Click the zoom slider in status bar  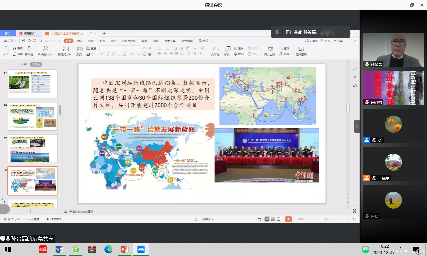click(327, 219)
